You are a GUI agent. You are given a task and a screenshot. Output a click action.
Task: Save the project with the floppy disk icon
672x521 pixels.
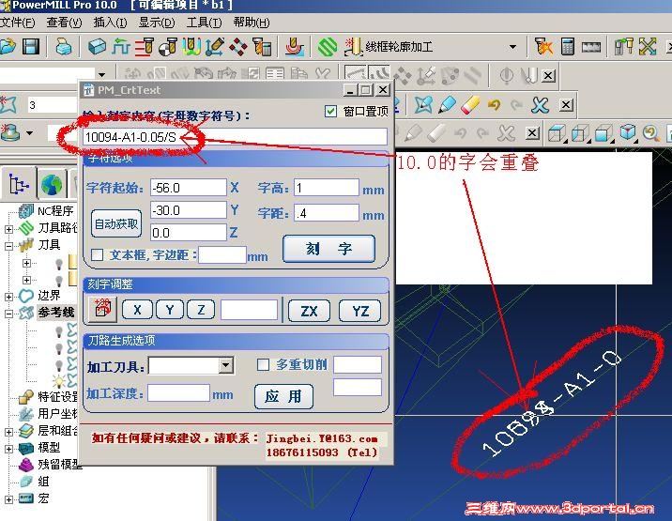(30, 46)
